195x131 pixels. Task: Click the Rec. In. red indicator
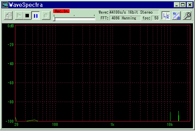(61, 11)
